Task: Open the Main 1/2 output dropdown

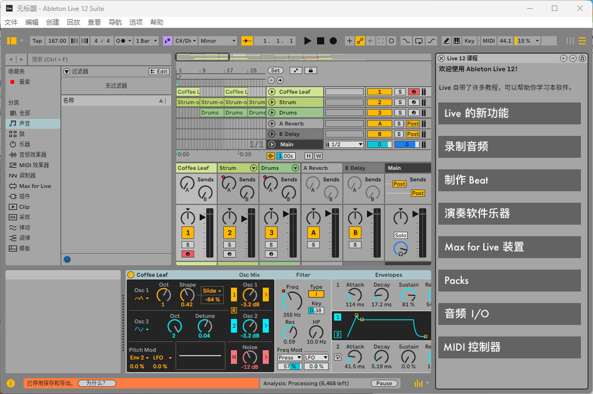Action: point(344,144)
